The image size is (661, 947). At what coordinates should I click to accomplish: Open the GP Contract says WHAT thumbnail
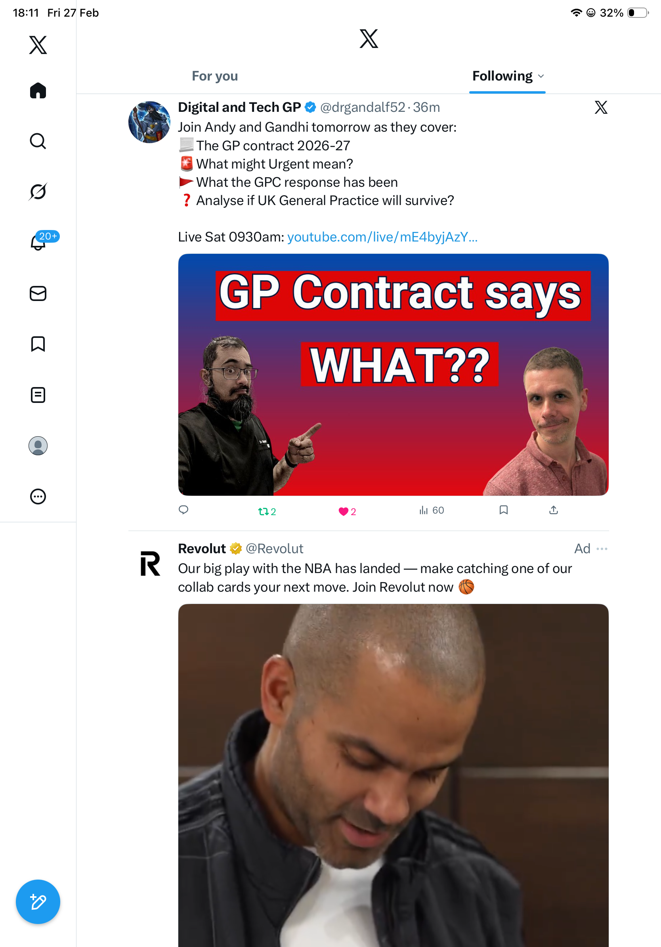pyautogui.click(x=393, y=374)
